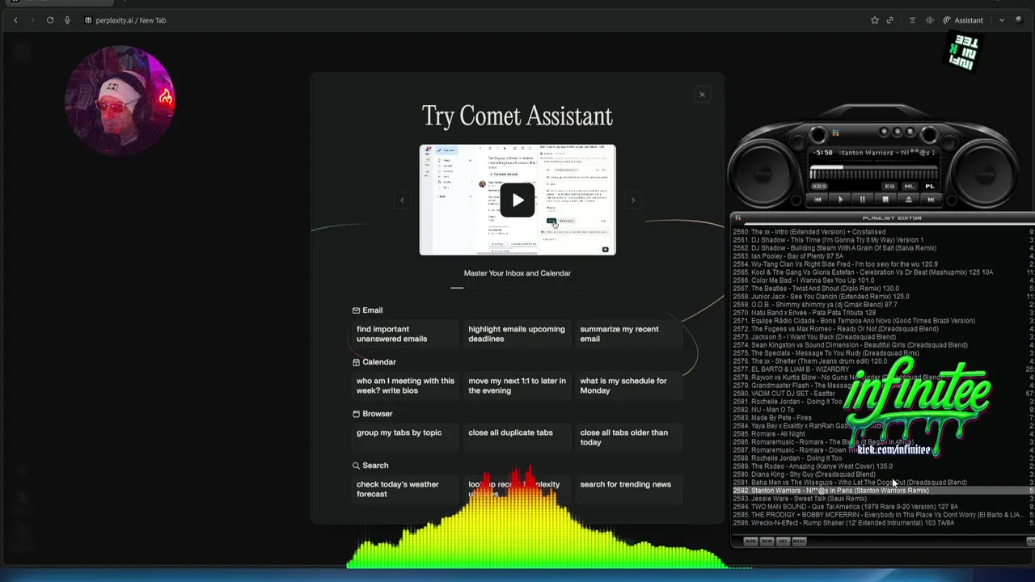
Task: Open the SEL playlist menu
Action: pos(783,542)
